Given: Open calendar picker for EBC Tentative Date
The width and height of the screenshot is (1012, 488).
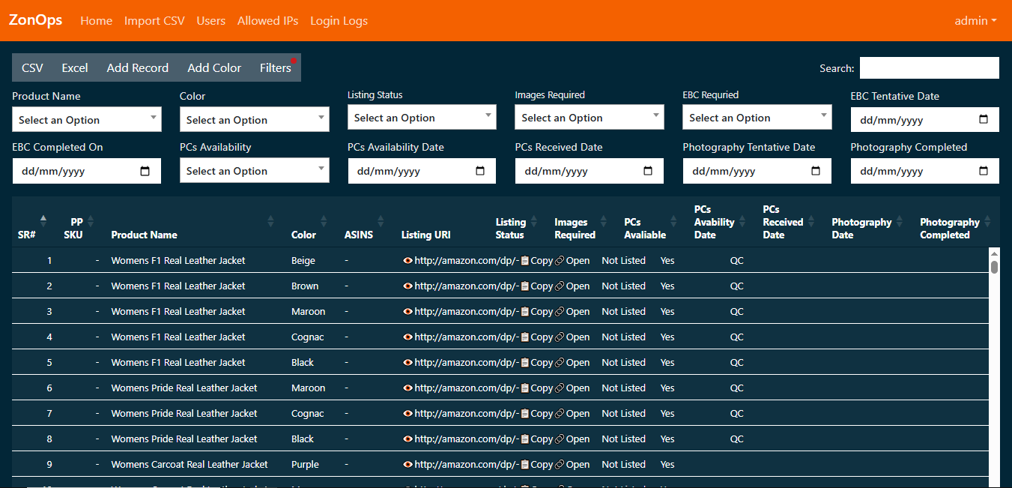Looking at the screenshot, I should (984, 120).
